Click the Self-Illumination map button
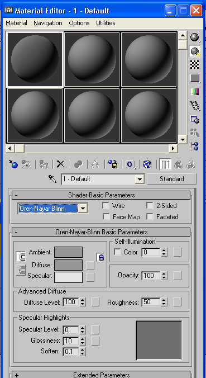The image size is (206, 378). (178, 252)
